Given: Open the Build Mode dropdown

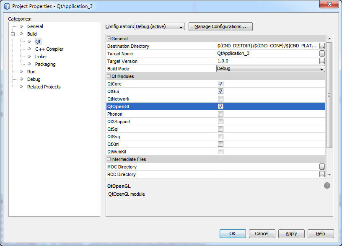Looking at the screenshot, I should (270, 68).
